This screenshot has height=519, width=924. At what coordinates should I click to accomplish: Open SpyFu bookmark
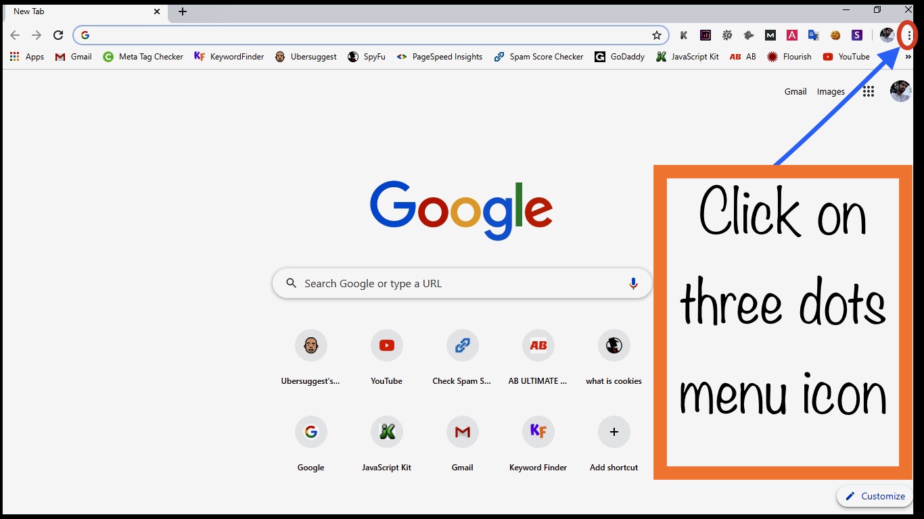click(366, 57)
